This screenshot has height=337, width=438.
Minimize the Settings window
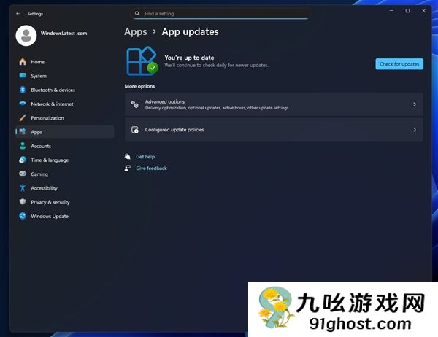(x=391, y=11)
